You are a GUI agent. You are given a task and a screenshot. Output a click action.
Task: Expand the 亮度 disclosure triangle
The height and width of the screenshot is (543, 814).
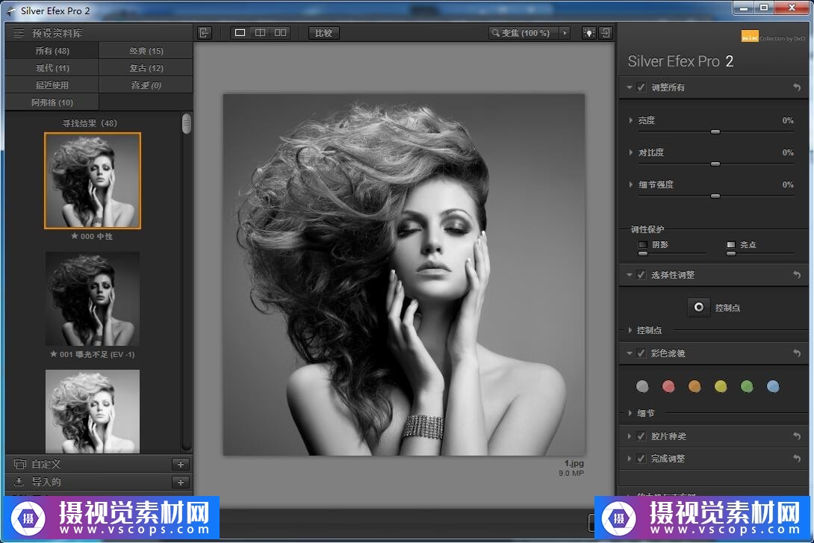click(631, 120)
